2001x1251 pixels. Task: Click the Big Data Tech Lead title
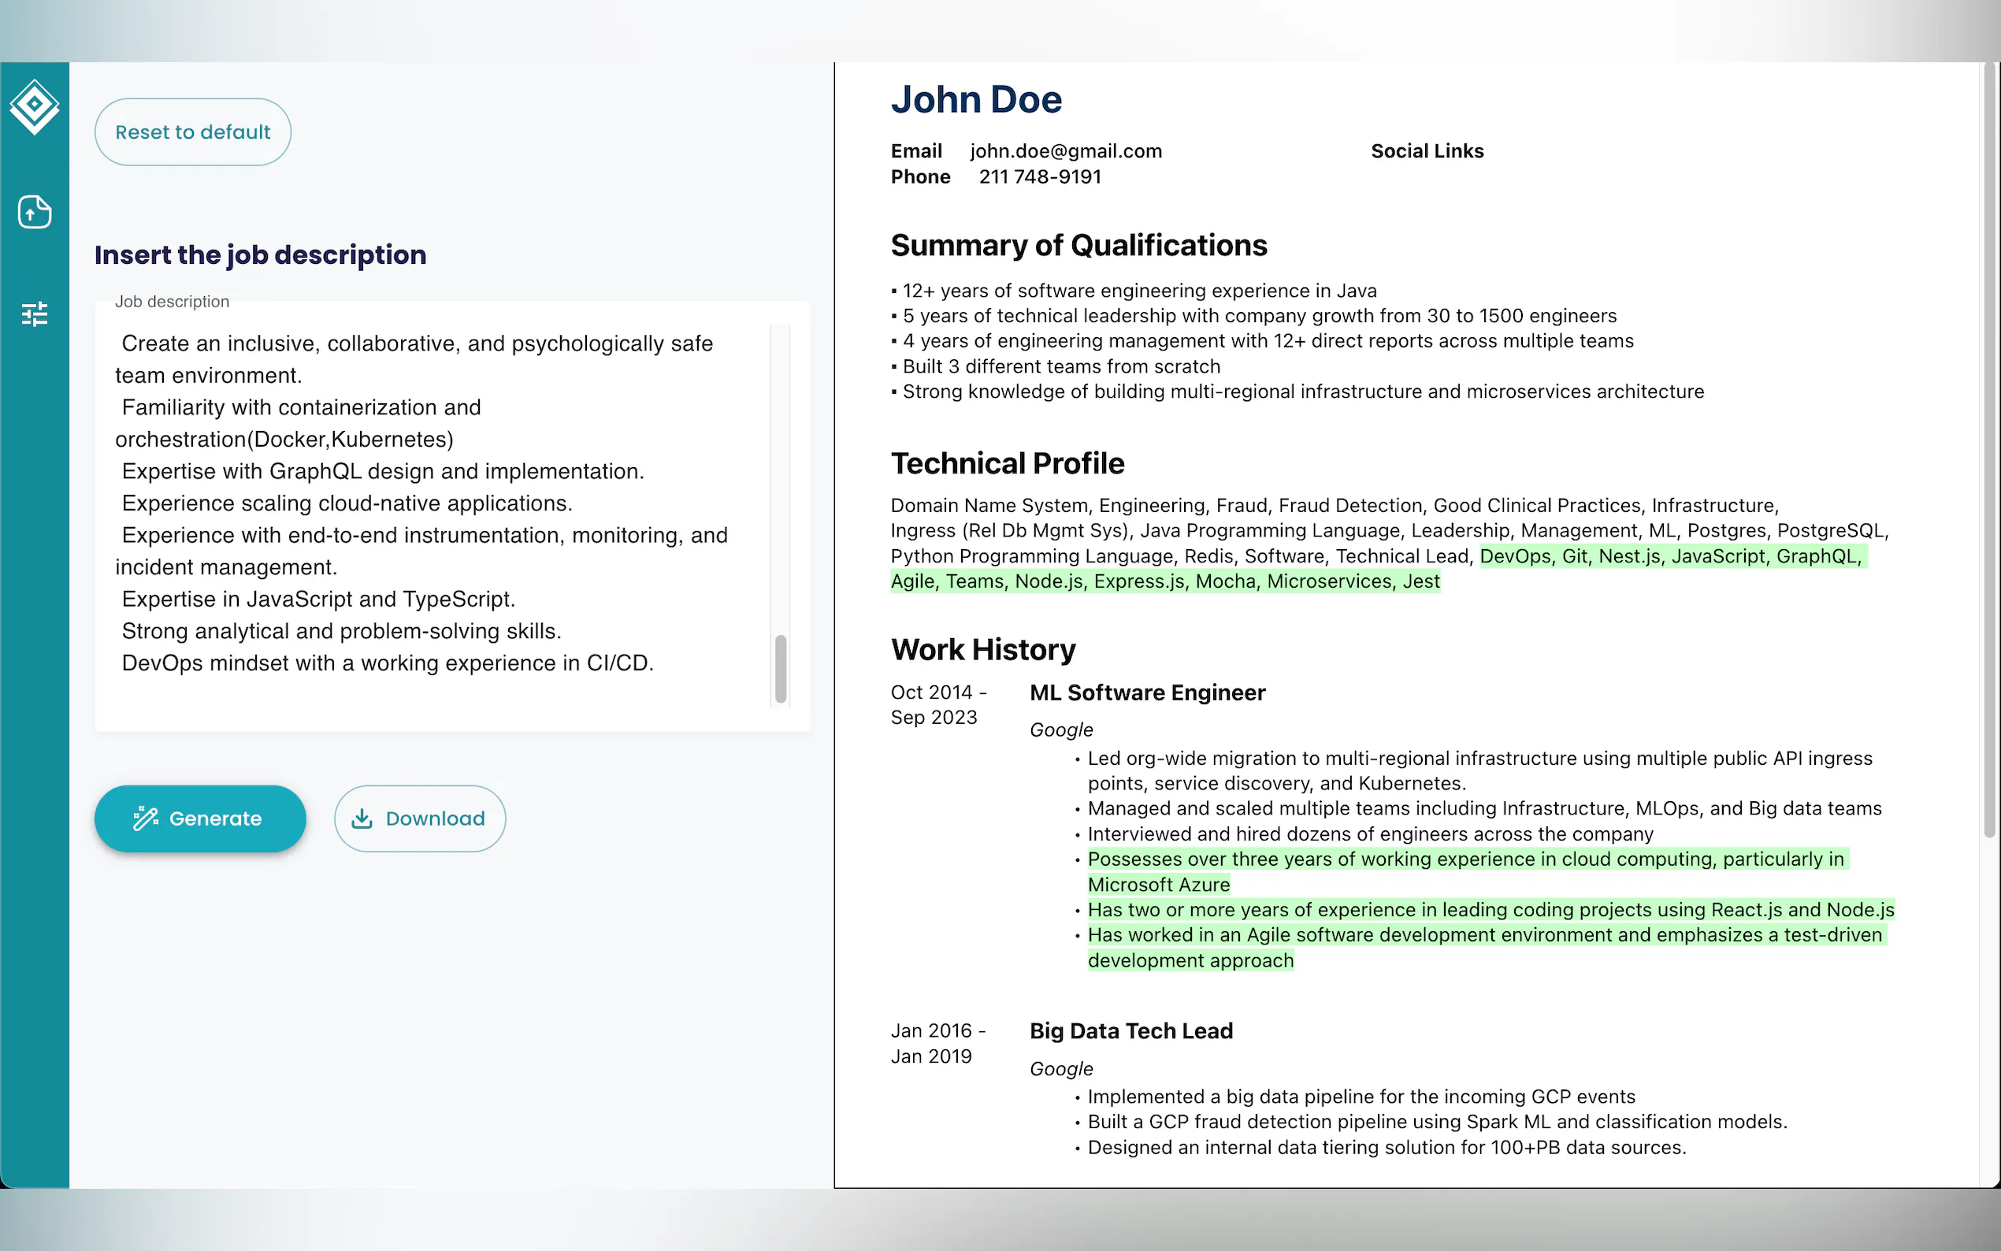[x=1130, y=1031]
